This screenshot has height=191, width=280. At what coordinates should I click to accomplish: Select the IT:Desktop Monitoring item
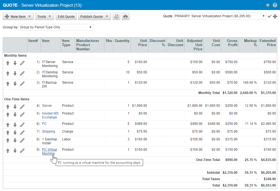point(50,74)
